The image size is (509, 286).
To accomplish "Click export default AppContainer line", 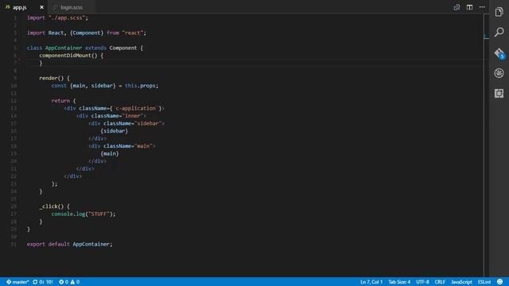I will (69, 244).
